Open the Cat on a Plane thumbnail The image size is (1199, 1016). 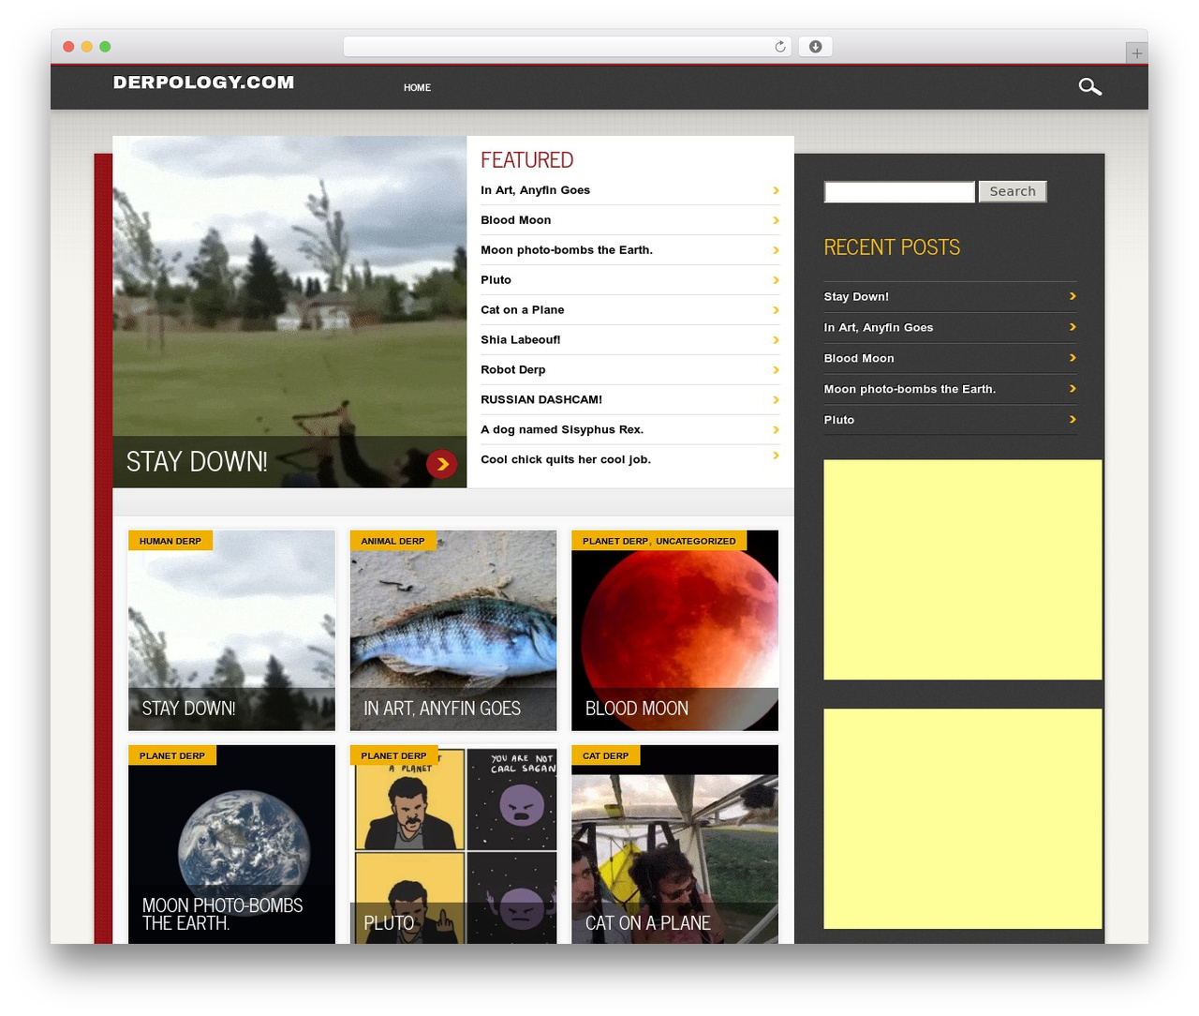[x=674, y=844]
